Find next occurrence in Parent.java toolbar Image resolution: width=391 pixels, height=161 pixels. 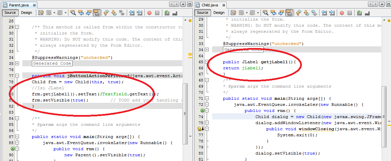[89, 13]
